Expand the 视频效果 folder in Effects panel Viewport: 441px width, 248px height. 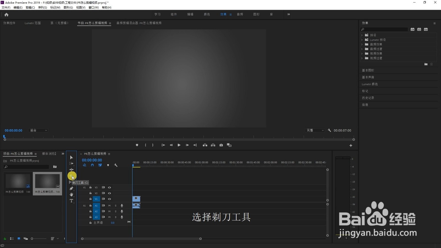point(362,53)
